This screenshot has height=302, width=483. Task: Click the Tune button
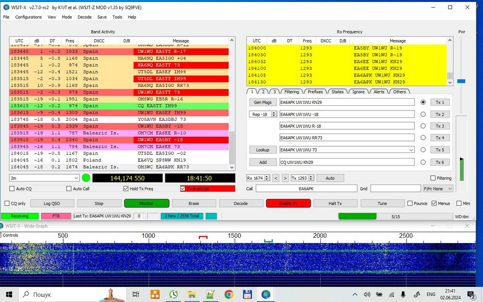382,203
